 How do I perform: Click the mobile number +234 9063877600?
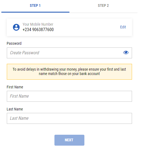[x=38, y=30]
